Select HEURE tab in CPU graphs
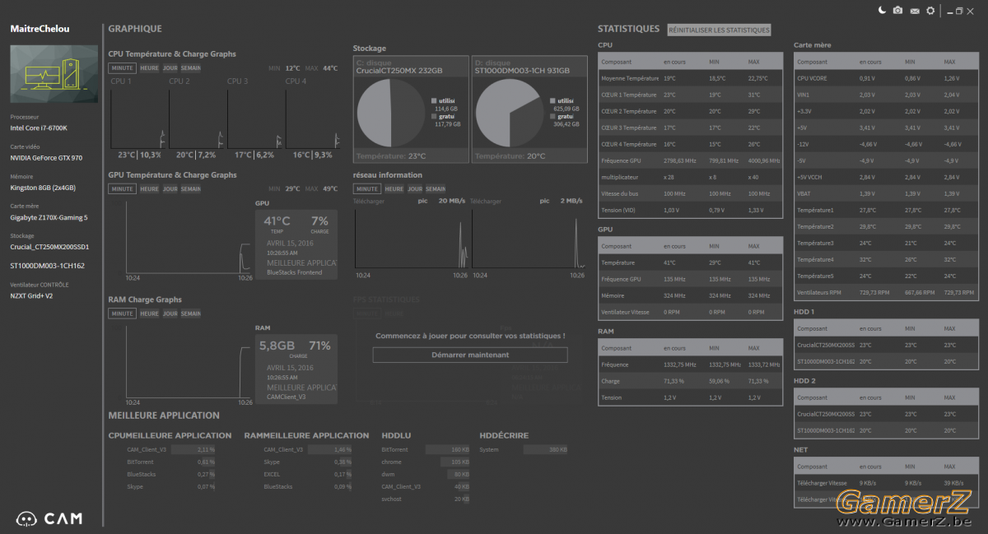 (149, 68)
